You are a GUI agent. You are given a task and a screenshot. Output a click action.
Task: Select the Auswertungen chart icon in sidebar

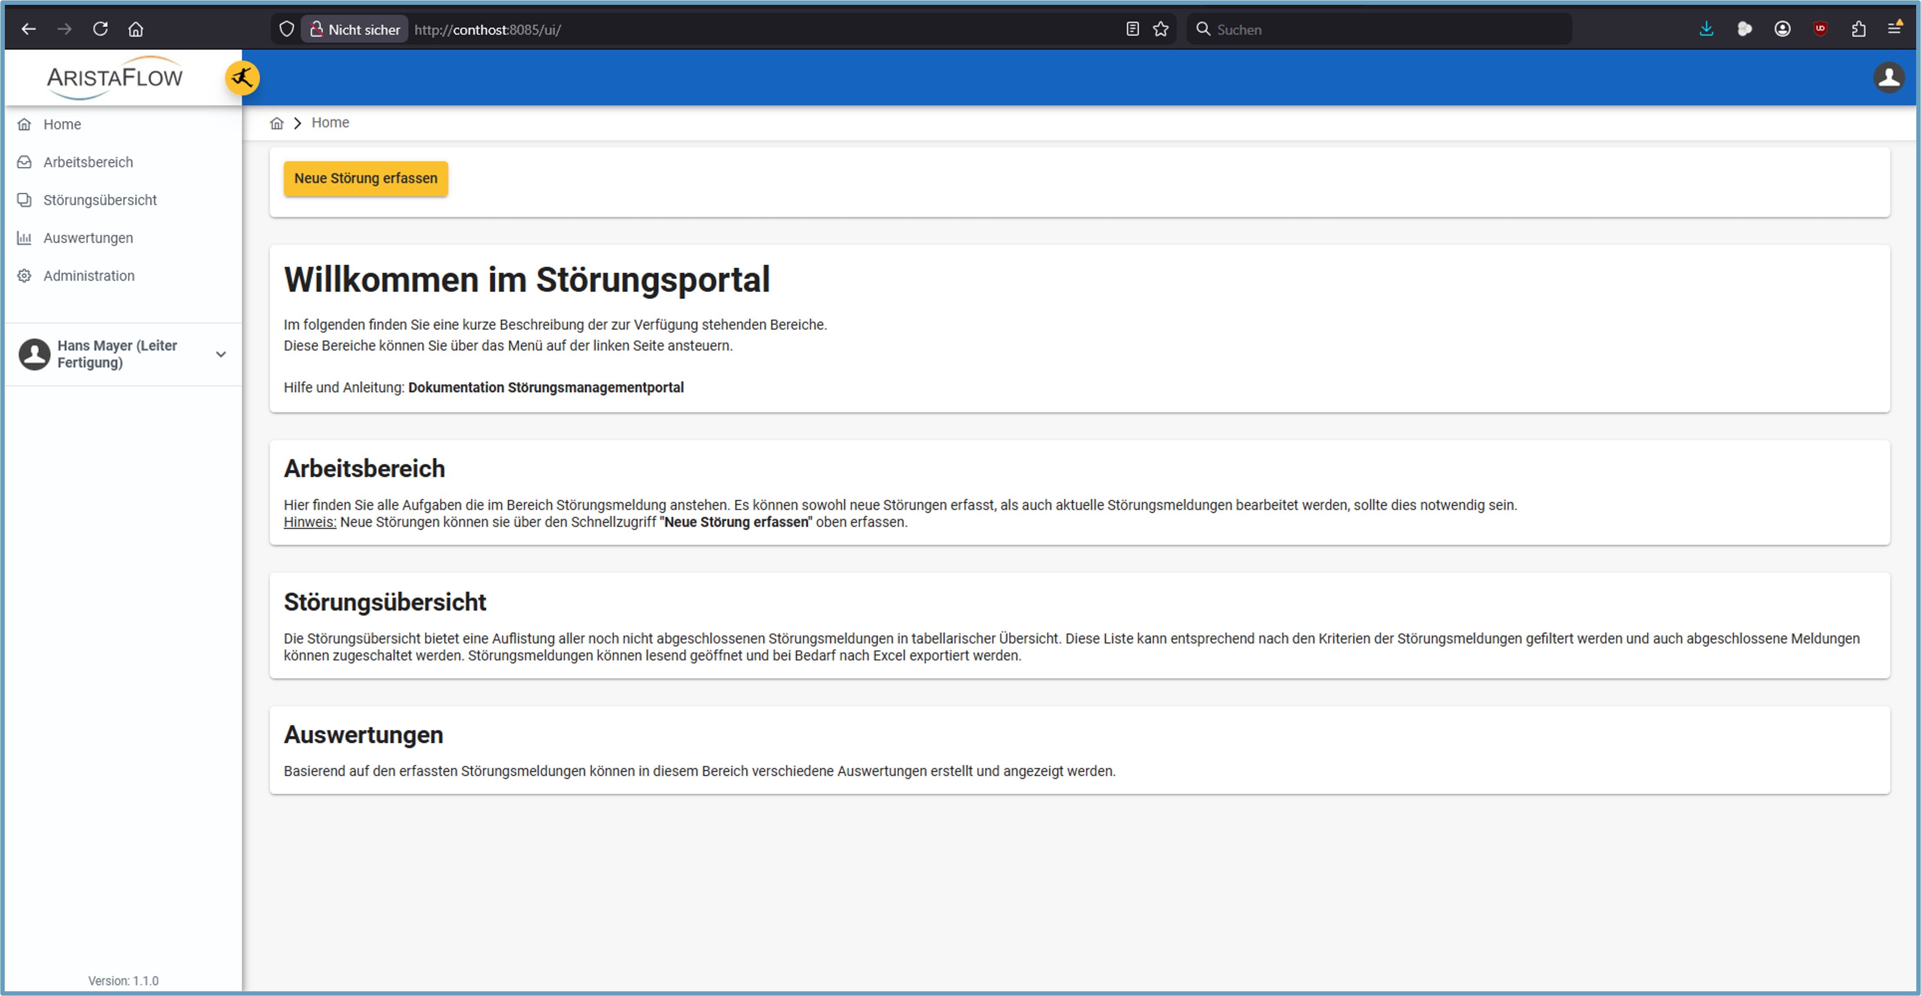tap(25, 238)
